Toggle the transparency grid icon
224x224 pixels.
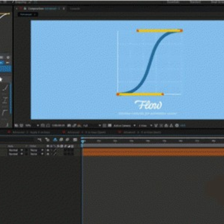110,126
